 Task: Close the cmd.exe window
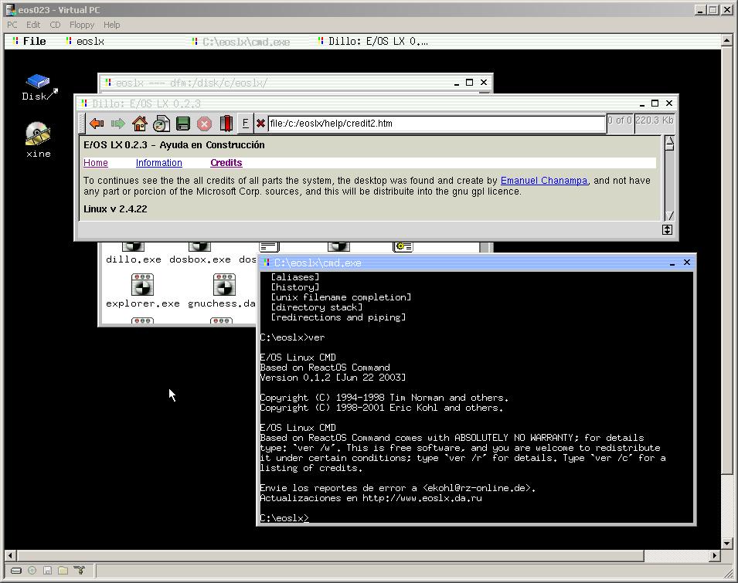687,263
